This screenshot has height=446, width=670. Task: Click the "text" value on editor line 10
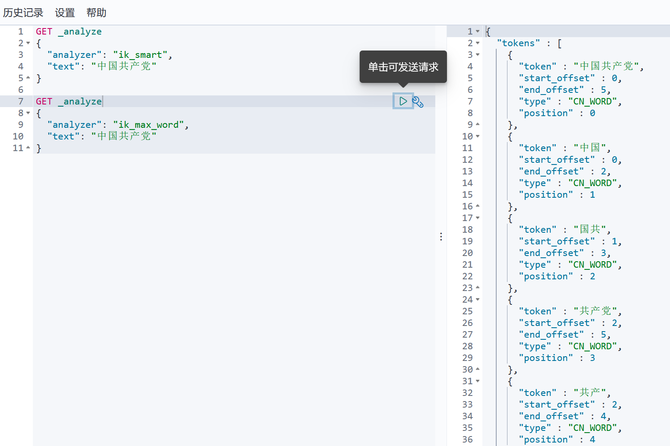click(124, 136)
